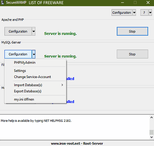Click the log scrollbar up arrow
154x146 pixels.
152,117
